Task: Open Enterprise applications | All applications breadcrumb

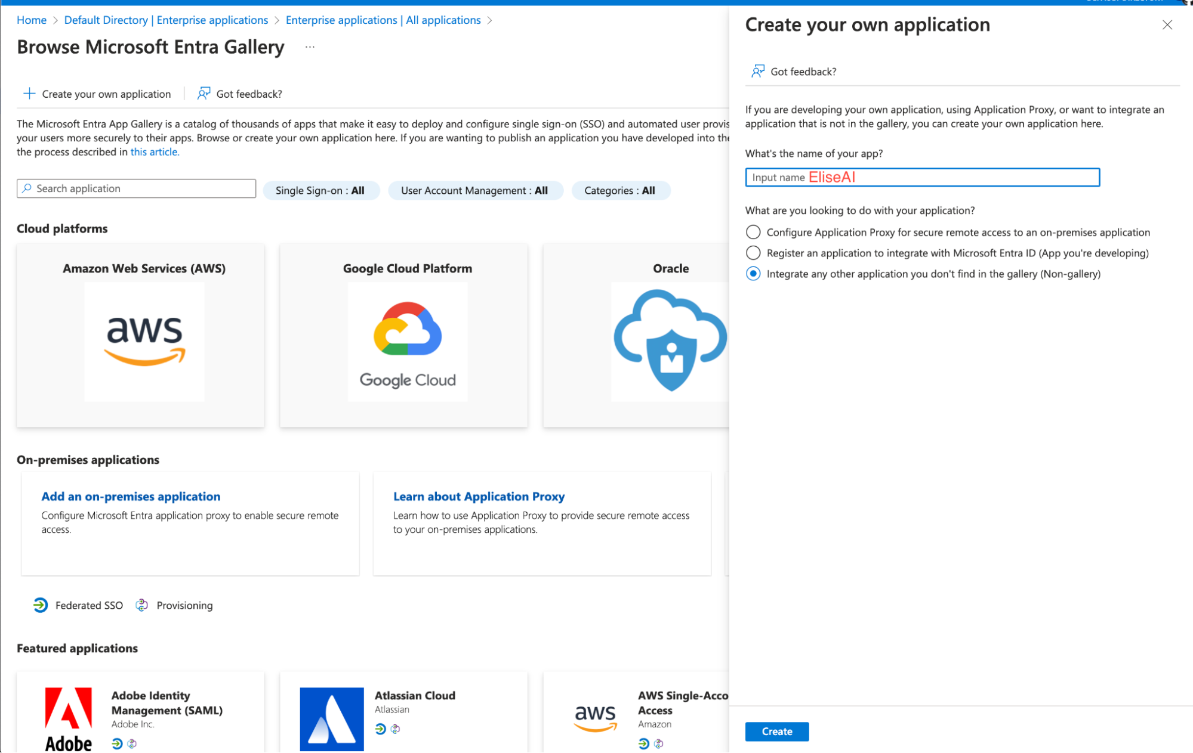Action: click(383, 20)
